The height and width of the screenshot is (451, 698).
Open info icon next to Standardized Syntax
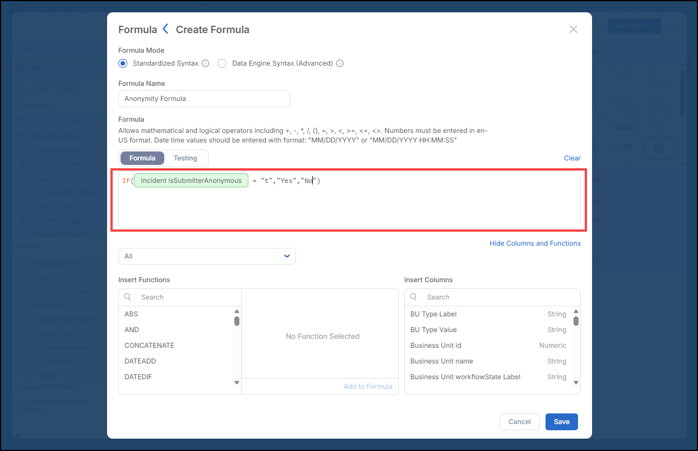(x=205, y=63)
